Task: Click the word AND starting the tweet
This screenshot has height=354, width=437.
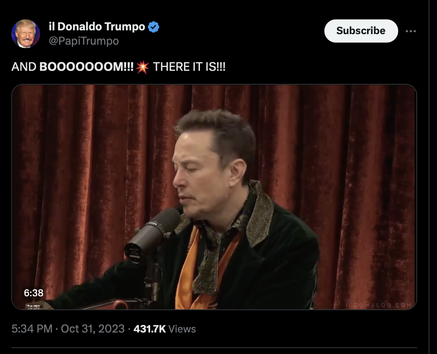Action: pos(24,67)
